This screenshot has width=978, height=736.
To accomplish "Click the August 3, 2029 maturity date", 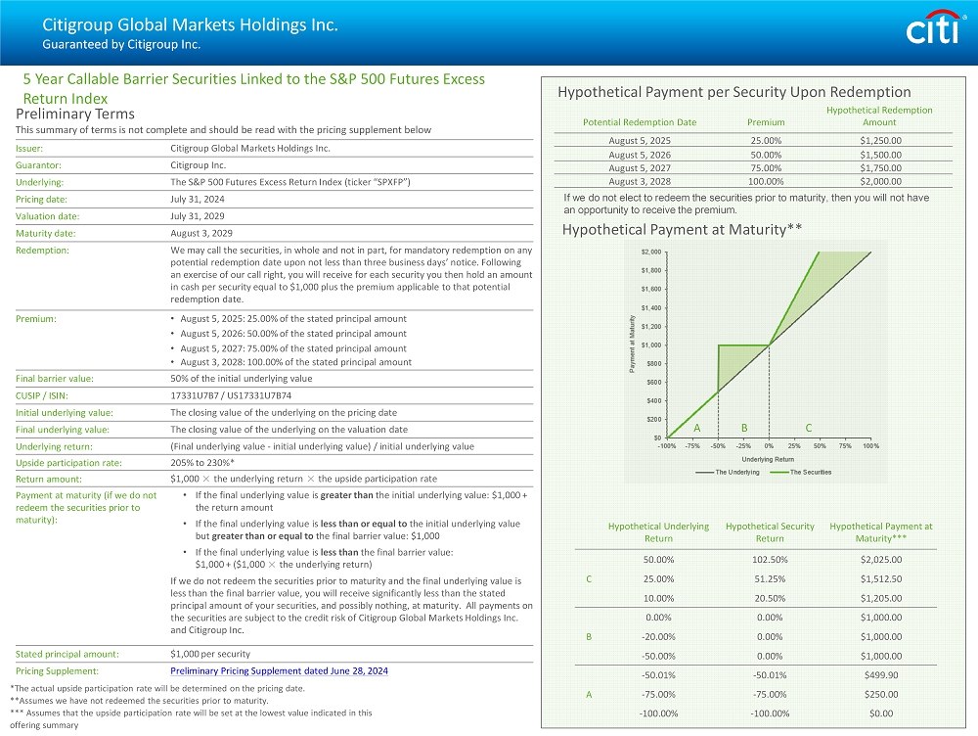I will point(200,233).
